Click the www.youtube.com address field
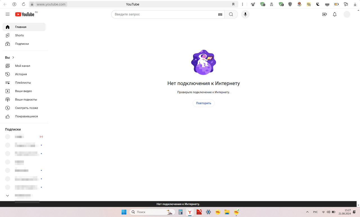Image resolution: width=360 pixels, height=217 pixels. pyautogui.click(x=51, y=4)
